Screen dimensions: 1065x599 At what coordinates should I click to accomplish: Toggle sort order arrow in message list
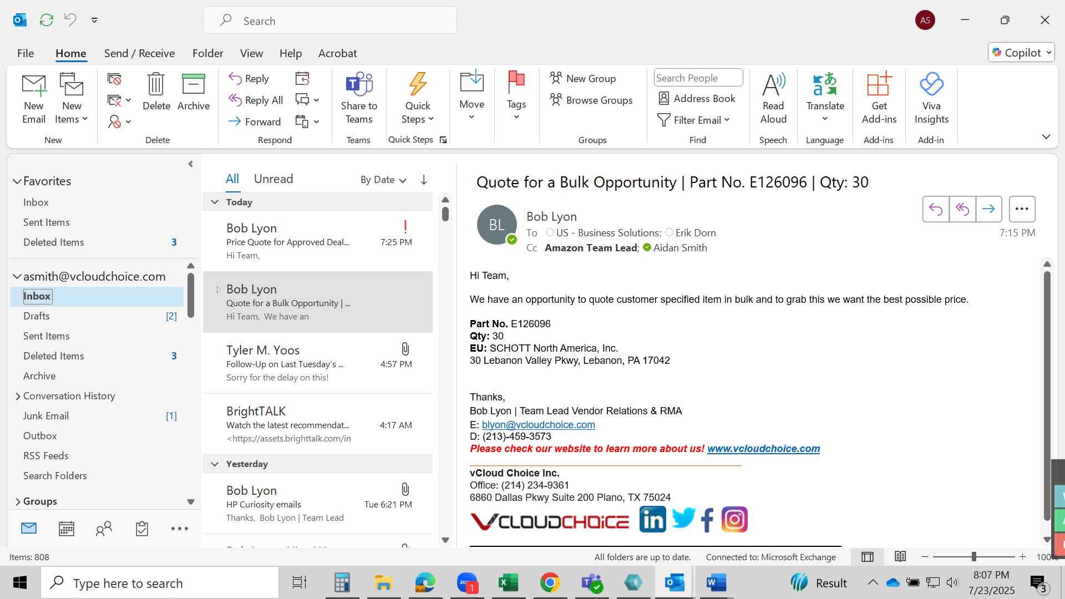pos(424,180)
